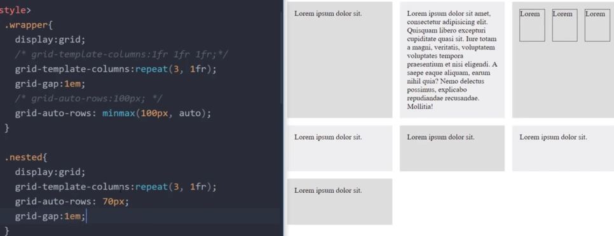614x236 pixels.
Task: Click the second nested Lorem box
Action: point(564,25)
